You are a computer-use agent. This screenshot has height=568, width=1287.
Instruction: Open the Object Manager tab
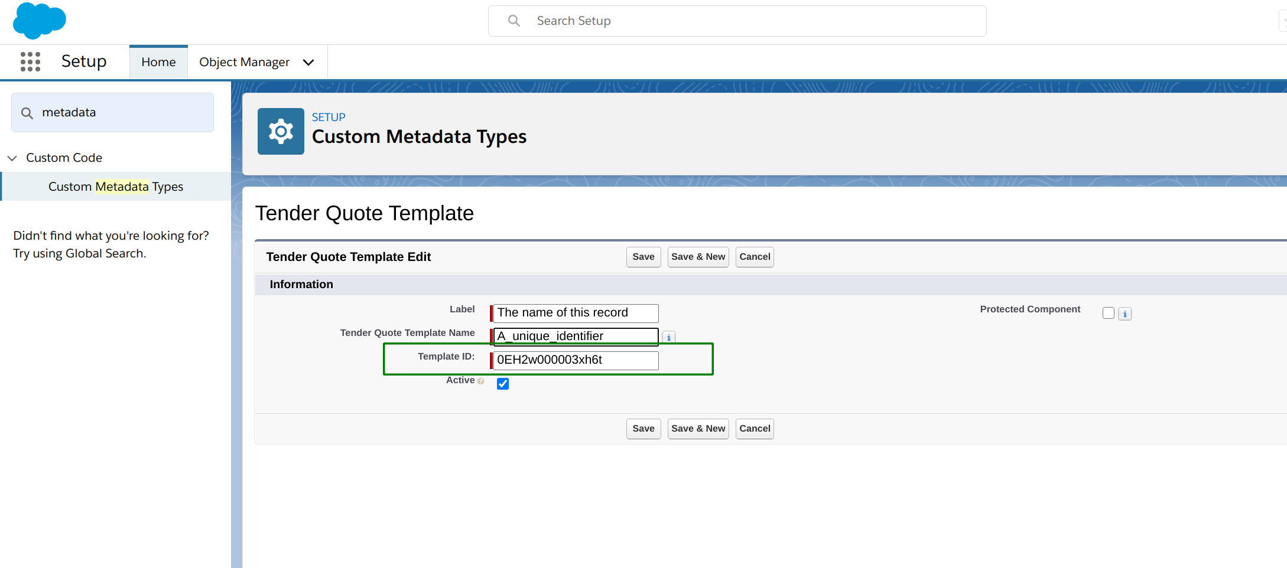tap(244, 62)
